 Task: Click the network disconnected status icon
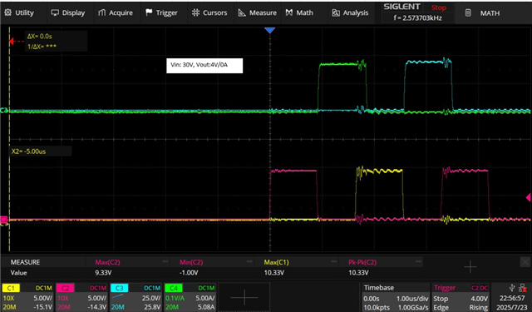tap(523, 288)
